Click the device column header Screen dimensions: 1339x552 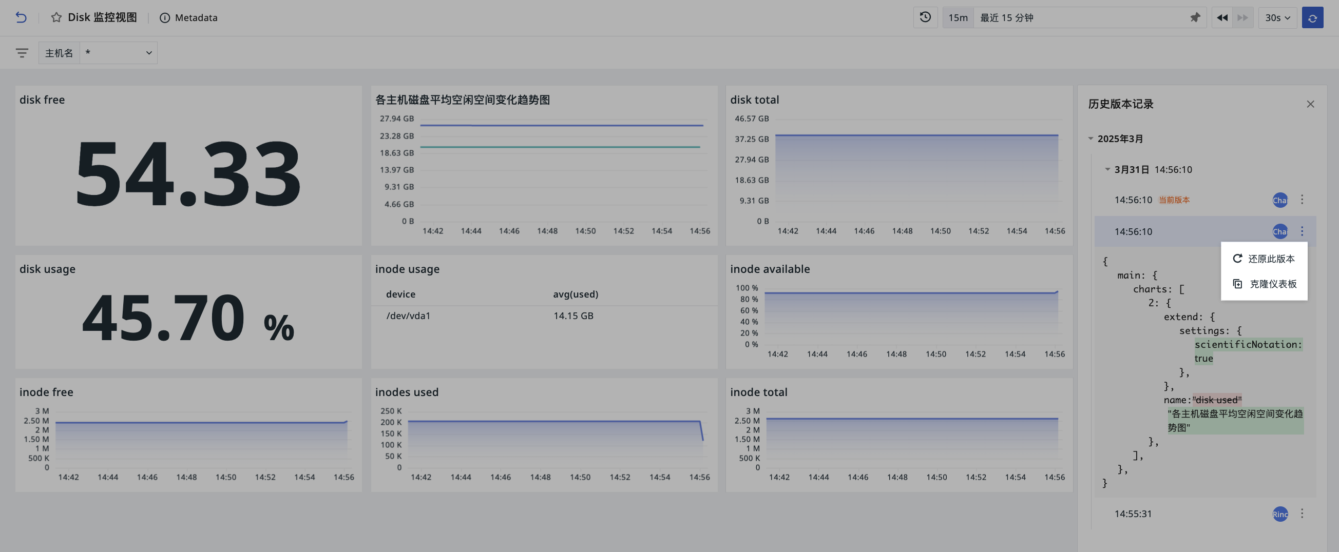401,294
